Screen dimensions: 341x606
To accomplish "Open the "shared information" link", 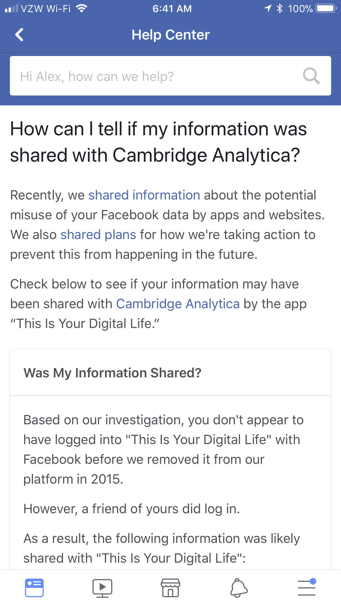I will 144,195.
